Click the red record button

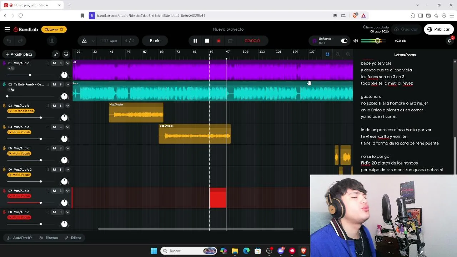pos(219,41)
